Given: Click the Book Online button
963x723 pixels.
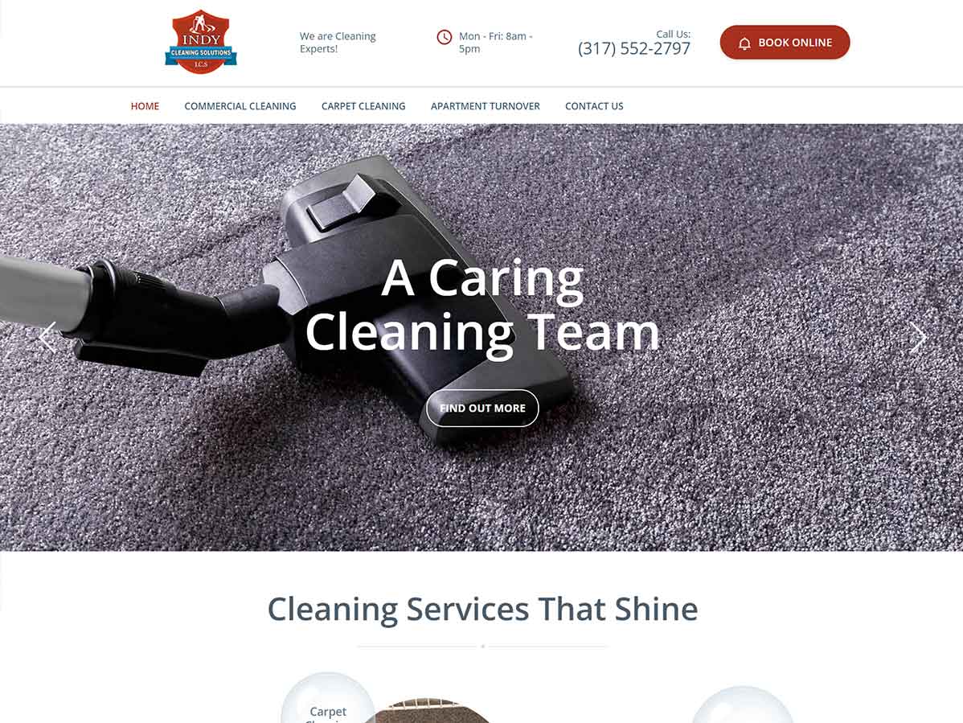Looking at the screenshot, I should 785,43.
